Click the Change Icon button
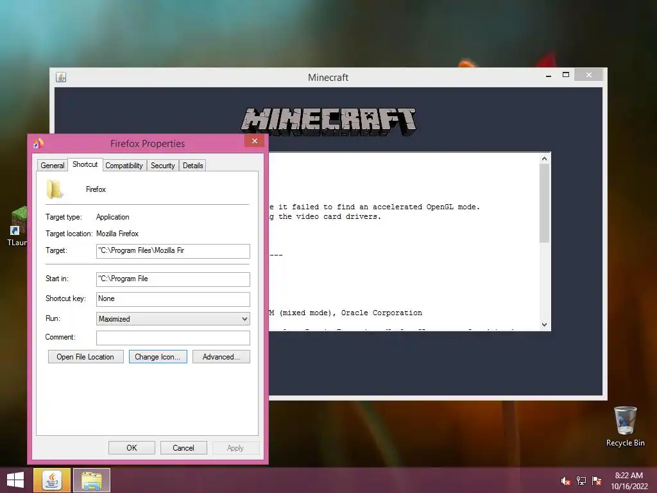657x493 pixels. point(158,357)
